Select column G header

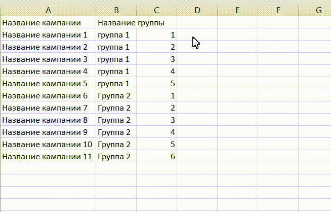[x=315, y=10]
